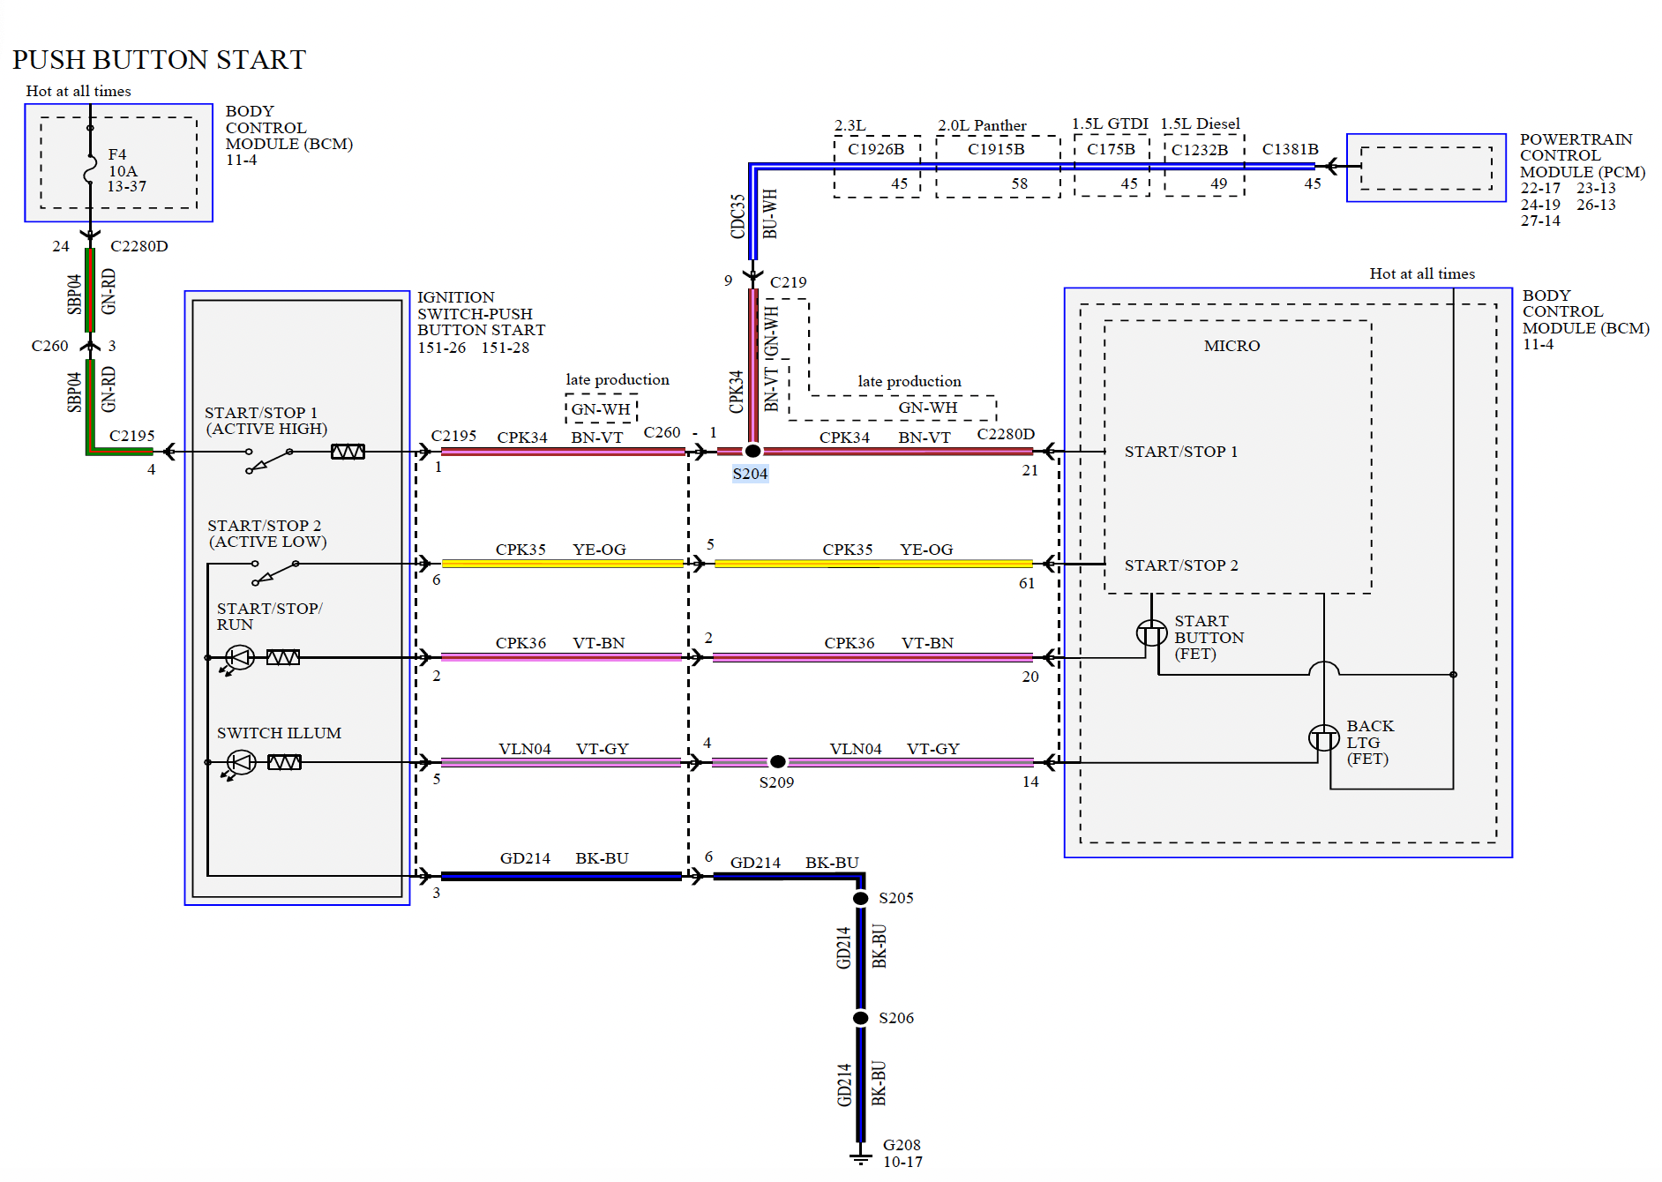This screenshot has height=1182, width=1662.
Task: Click the 2.0L Panther engine label
Action: coord(982,125)
